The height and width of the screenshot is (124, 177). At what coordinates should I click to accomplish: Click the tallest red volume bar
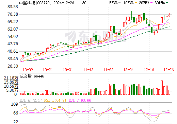pyautogui.click(x=162, y=88)
